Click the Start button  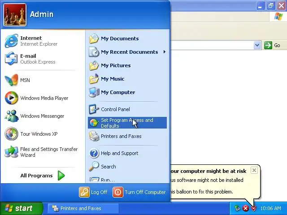coord(22,208)
